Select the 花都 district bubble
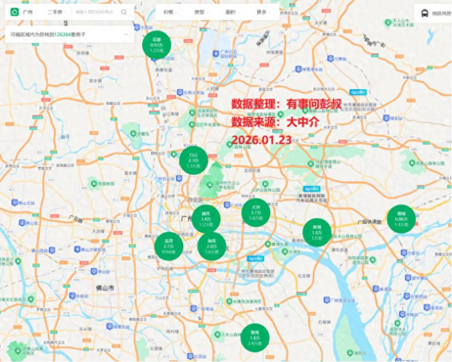Image resolution: width=452 pixels, height=362 pixels. coord(157,45)
